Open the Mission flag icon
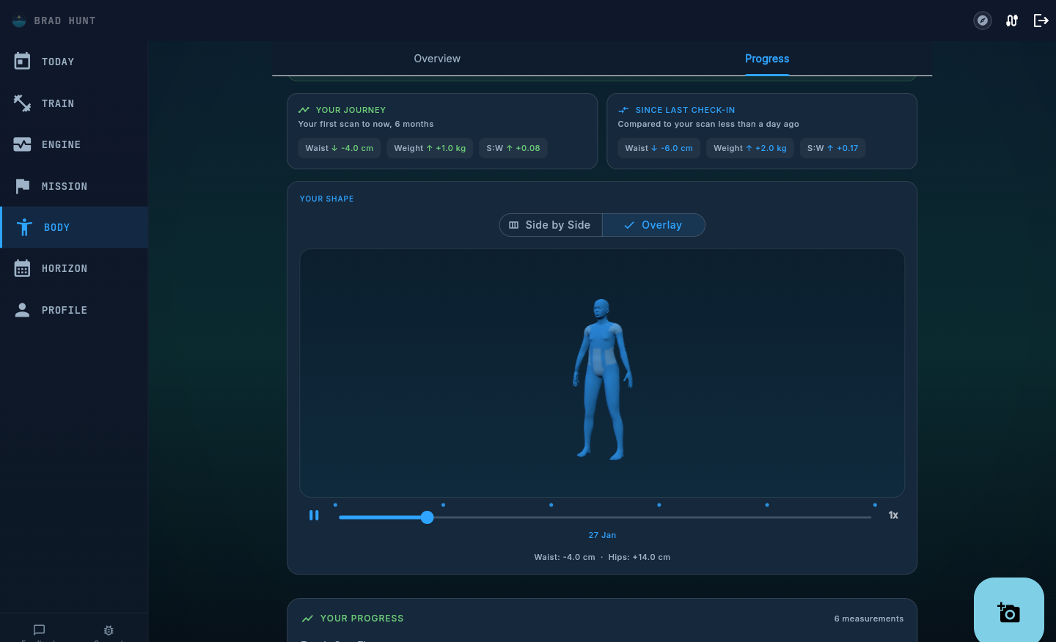 point(22,186)
